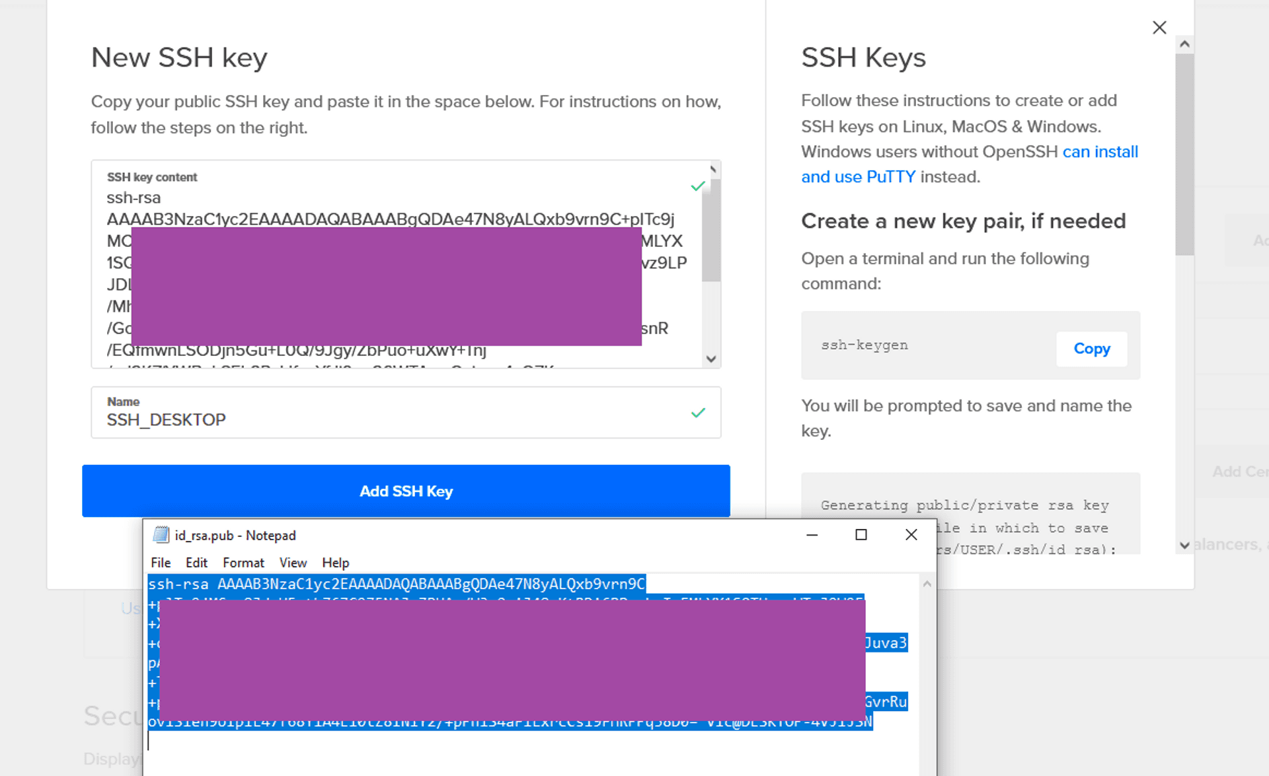1269x776 pixels.
Task: Click the ssh-keygen command text
Action: click(x=865, y=345)
